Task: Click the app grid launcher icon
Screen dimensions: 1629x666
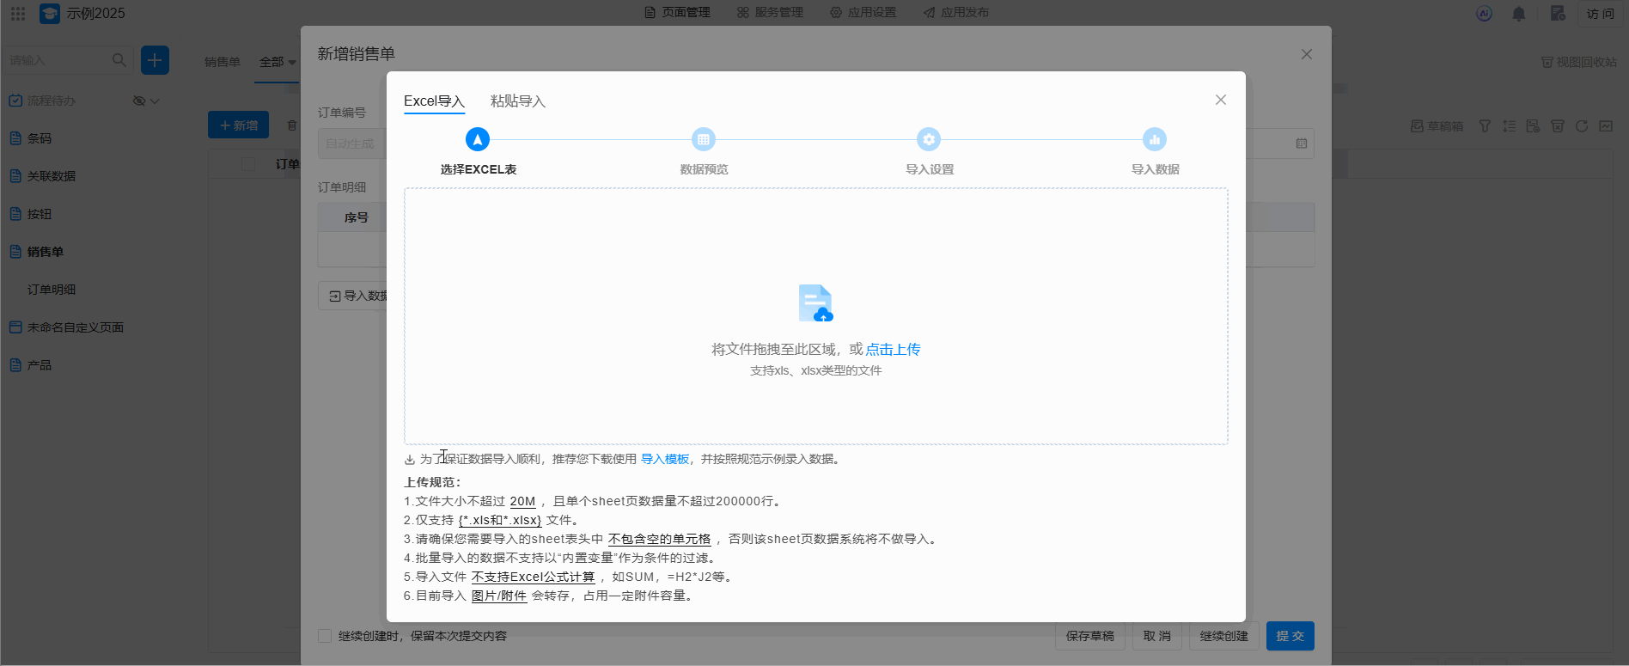Action: (18, 14)
